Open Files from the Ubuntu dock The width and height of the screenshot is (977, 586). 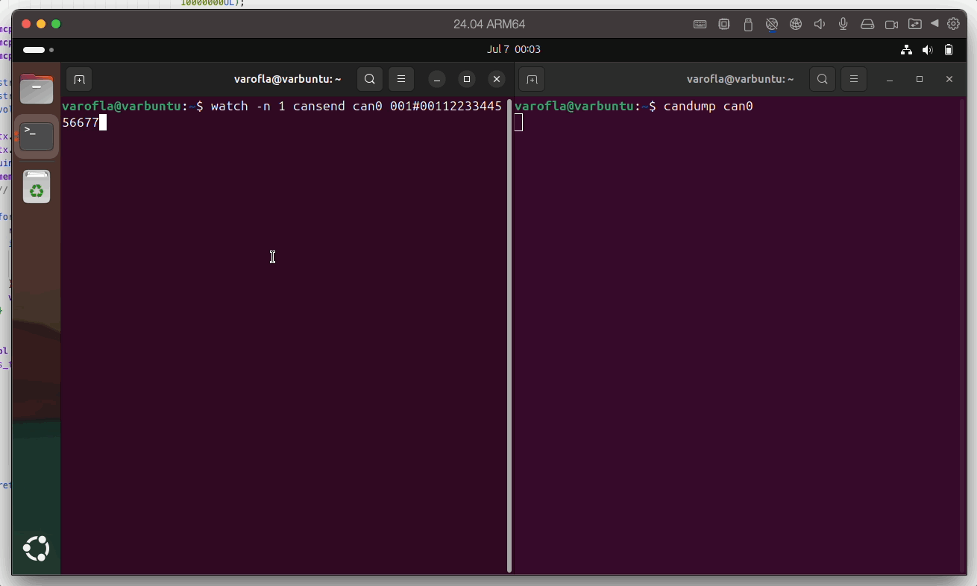[36, 89]
